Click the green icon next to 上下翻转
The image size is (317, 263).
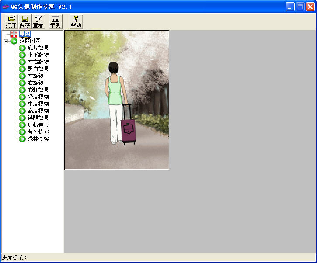[22, 55]
